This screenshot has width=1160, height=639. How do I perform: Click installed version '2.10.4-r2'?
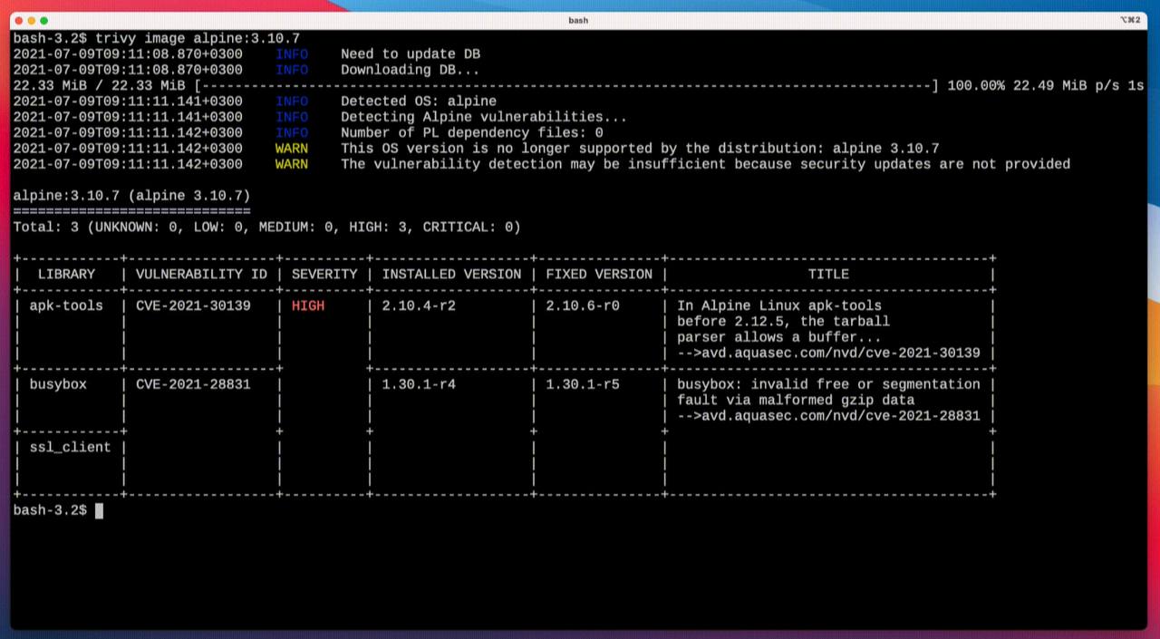(419, 305)
